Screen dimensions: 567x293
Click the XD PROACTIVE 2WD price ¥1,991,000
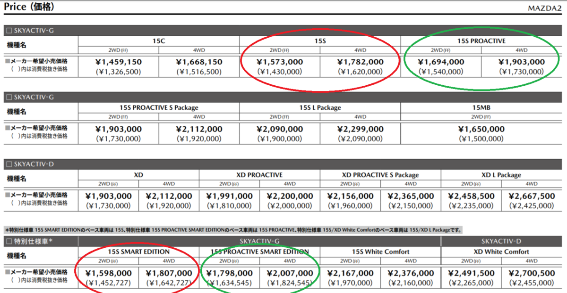click(x=229, y=196)
